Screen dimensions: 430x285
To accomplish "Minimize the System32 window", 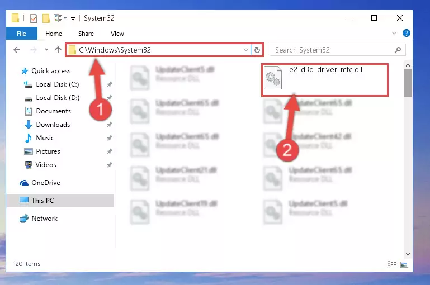I will click(x=349, y=18).
